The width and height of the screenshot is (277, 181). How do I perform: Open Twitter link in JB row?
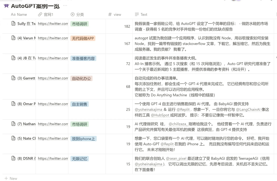53,58
